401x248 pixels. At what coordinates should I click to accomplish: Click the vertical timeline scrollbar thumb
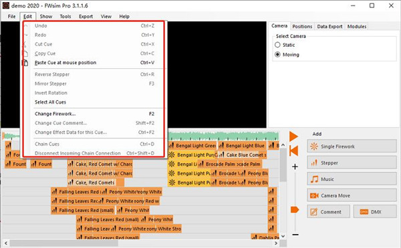click(283, 165)
